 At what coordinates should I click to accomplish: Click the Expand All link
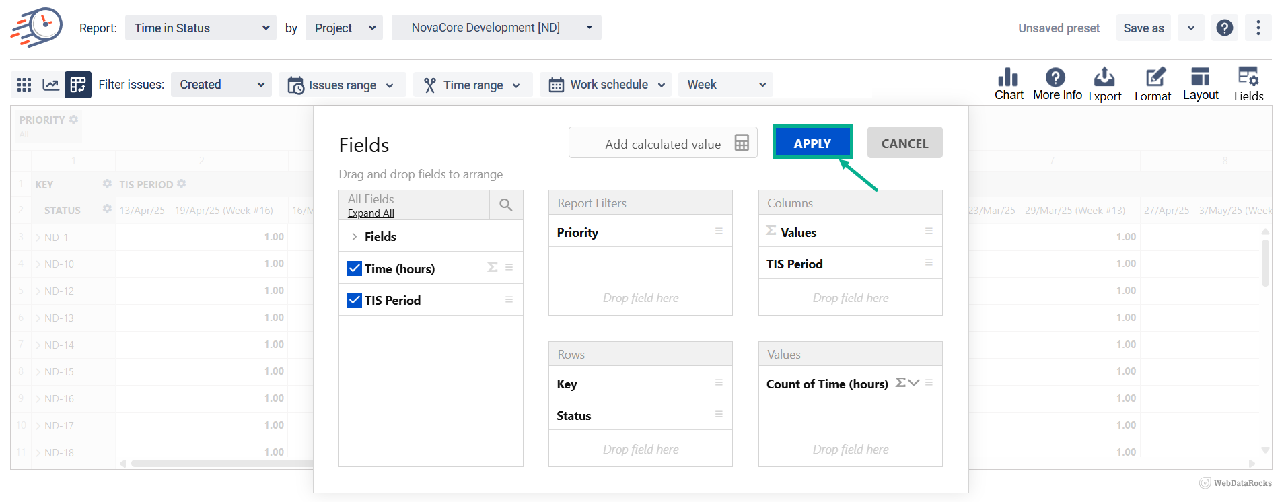click(371, 213)
